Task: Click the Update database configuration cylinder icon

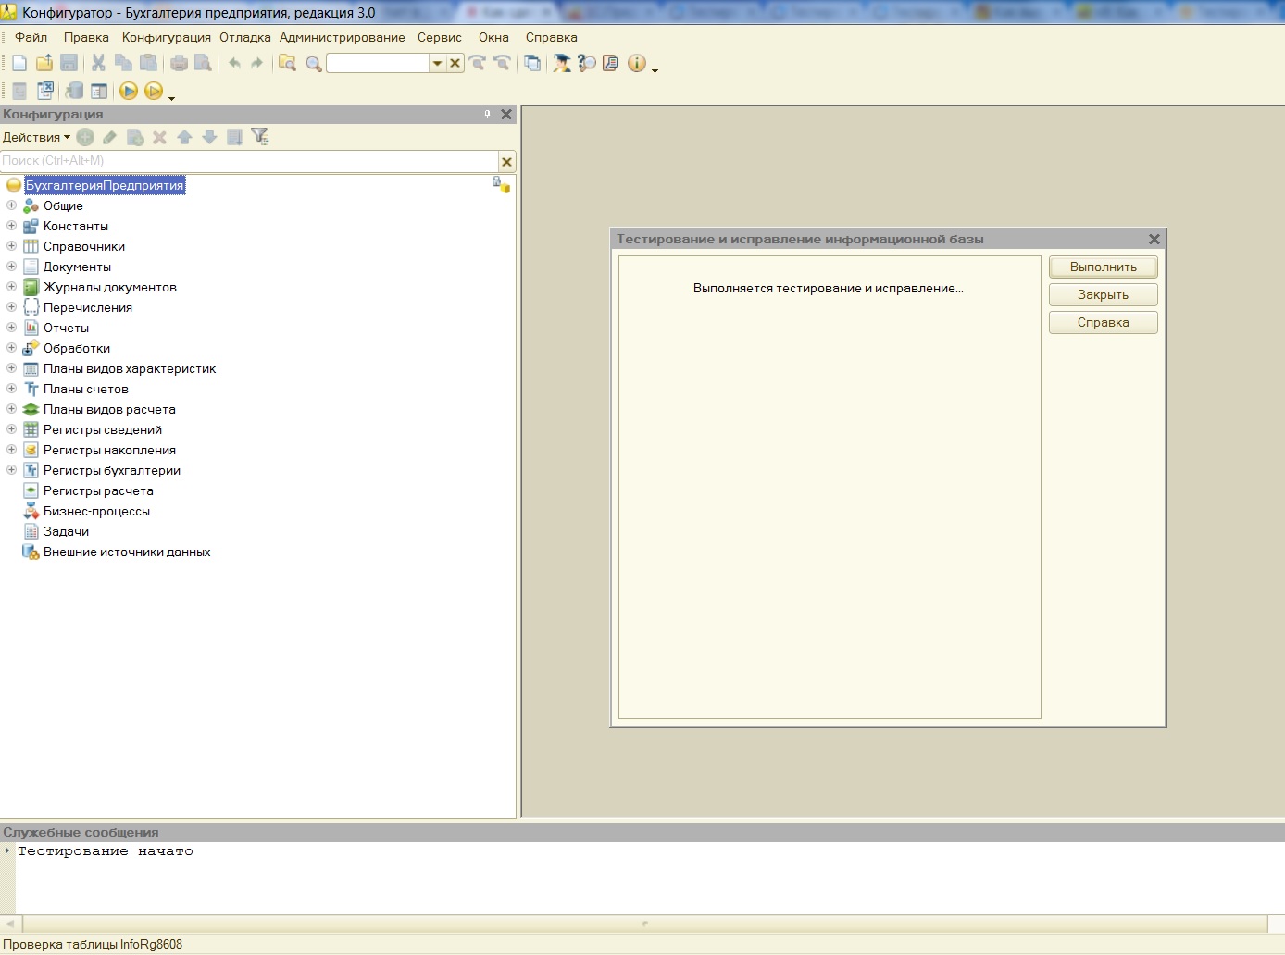Action: [x=74, y=91]
